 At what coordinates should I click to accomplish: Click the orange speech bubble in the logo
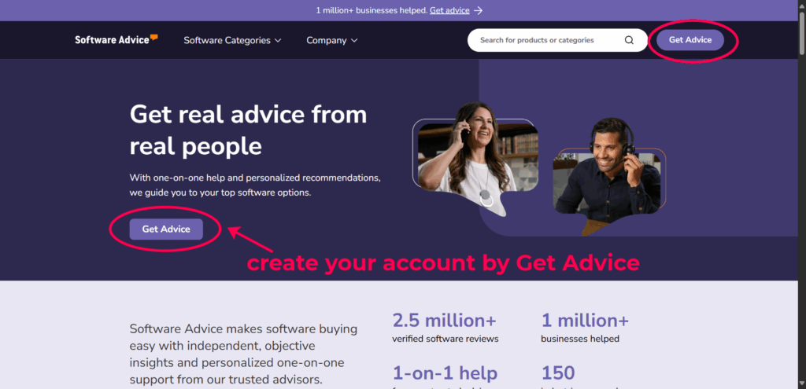point(153,36)
